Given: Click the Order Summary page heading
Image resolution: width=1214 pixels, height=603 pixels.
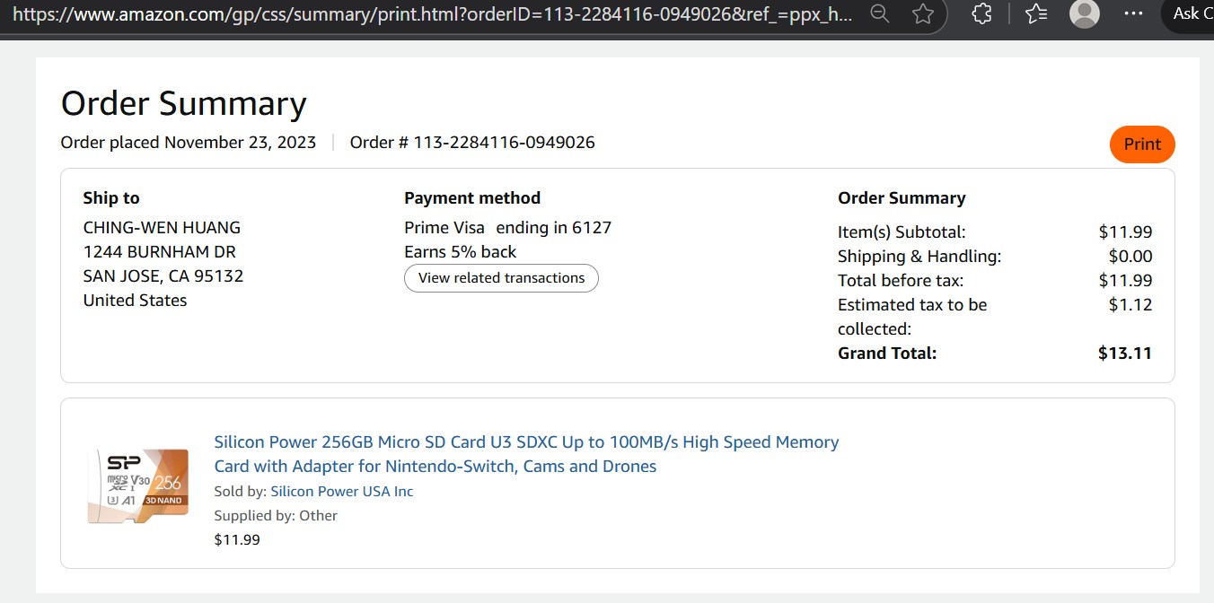Looking at the screenshot, I should [183, 104].
